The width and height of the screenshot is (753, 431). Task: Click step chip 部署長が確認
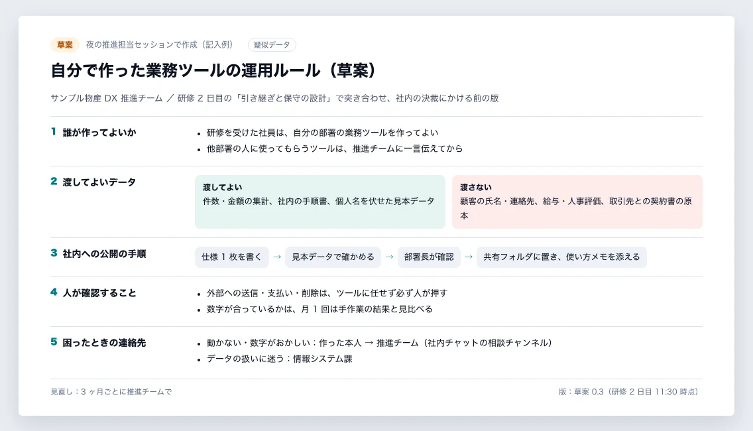(429, 257)
